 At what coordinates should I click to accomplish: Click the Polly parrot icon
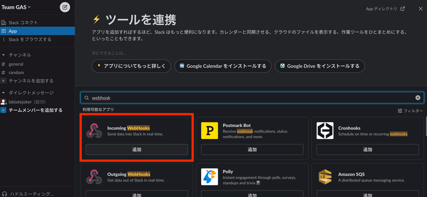tap(210, 177)
